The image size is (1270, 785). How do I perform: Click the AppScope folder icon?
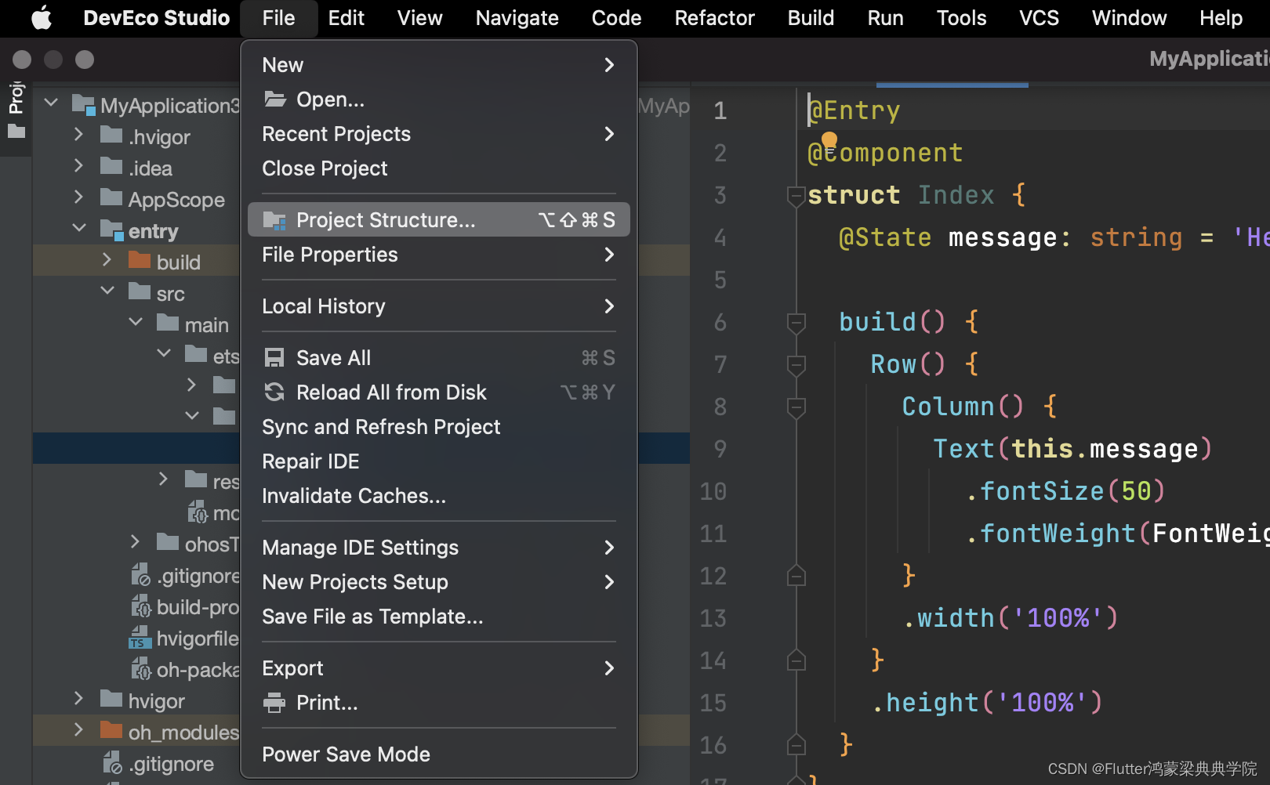tap(111, 197)
